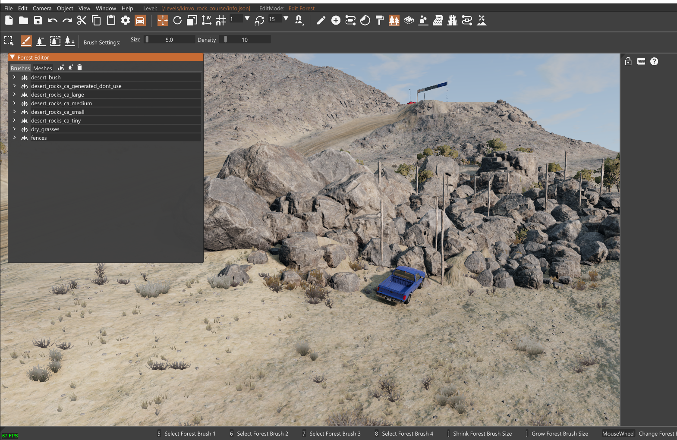
Task: Select the rotate gizmo tool
Action: point(177,20)
